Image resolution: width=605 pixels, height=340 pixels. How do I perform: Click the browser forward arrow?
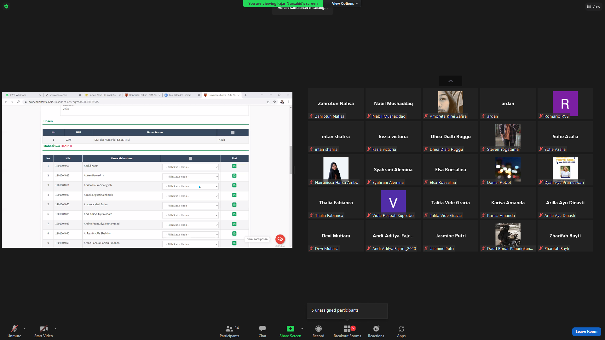12,102
